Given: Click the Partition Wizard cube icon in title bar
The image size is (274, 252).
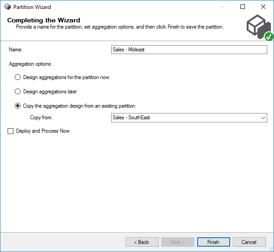Looking at the screenshot, I should [x=7, y=7].
